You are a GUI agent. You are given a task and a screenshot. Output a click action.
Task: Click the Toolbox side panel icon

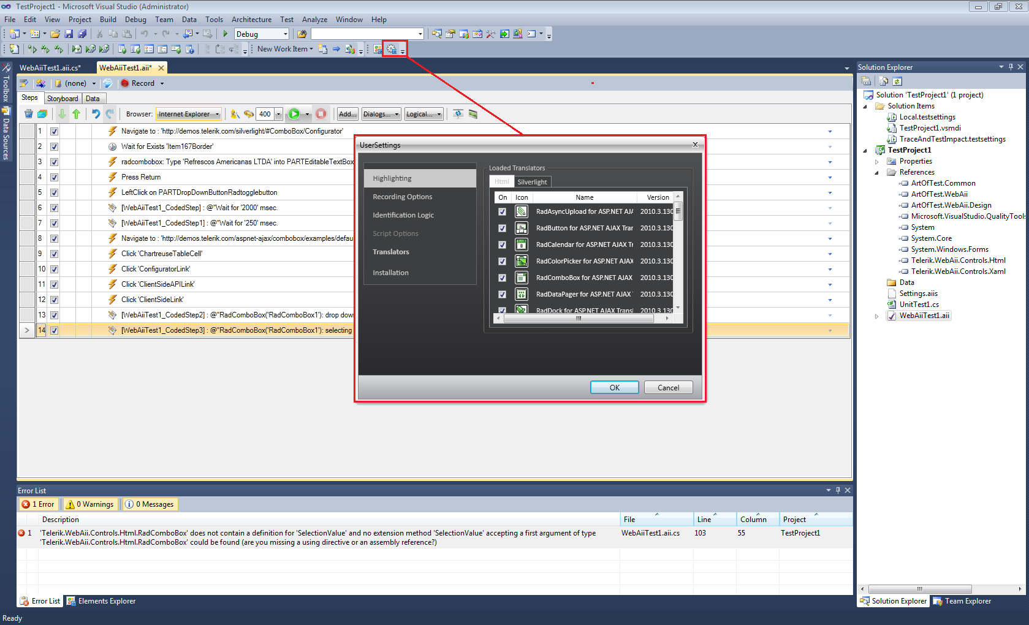click(6, 68)
